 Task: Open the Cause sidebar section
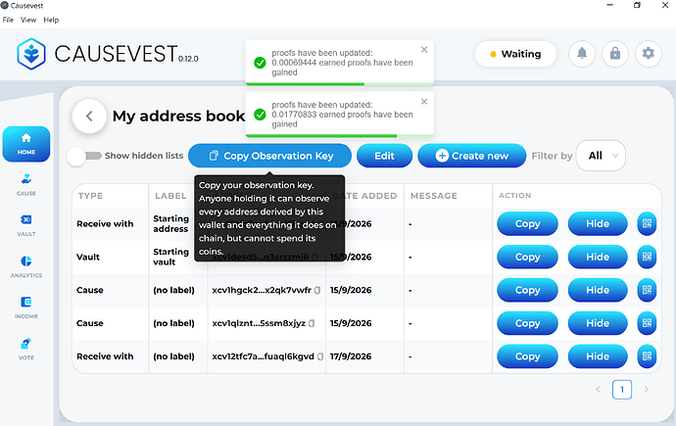(x=26, y=185)
